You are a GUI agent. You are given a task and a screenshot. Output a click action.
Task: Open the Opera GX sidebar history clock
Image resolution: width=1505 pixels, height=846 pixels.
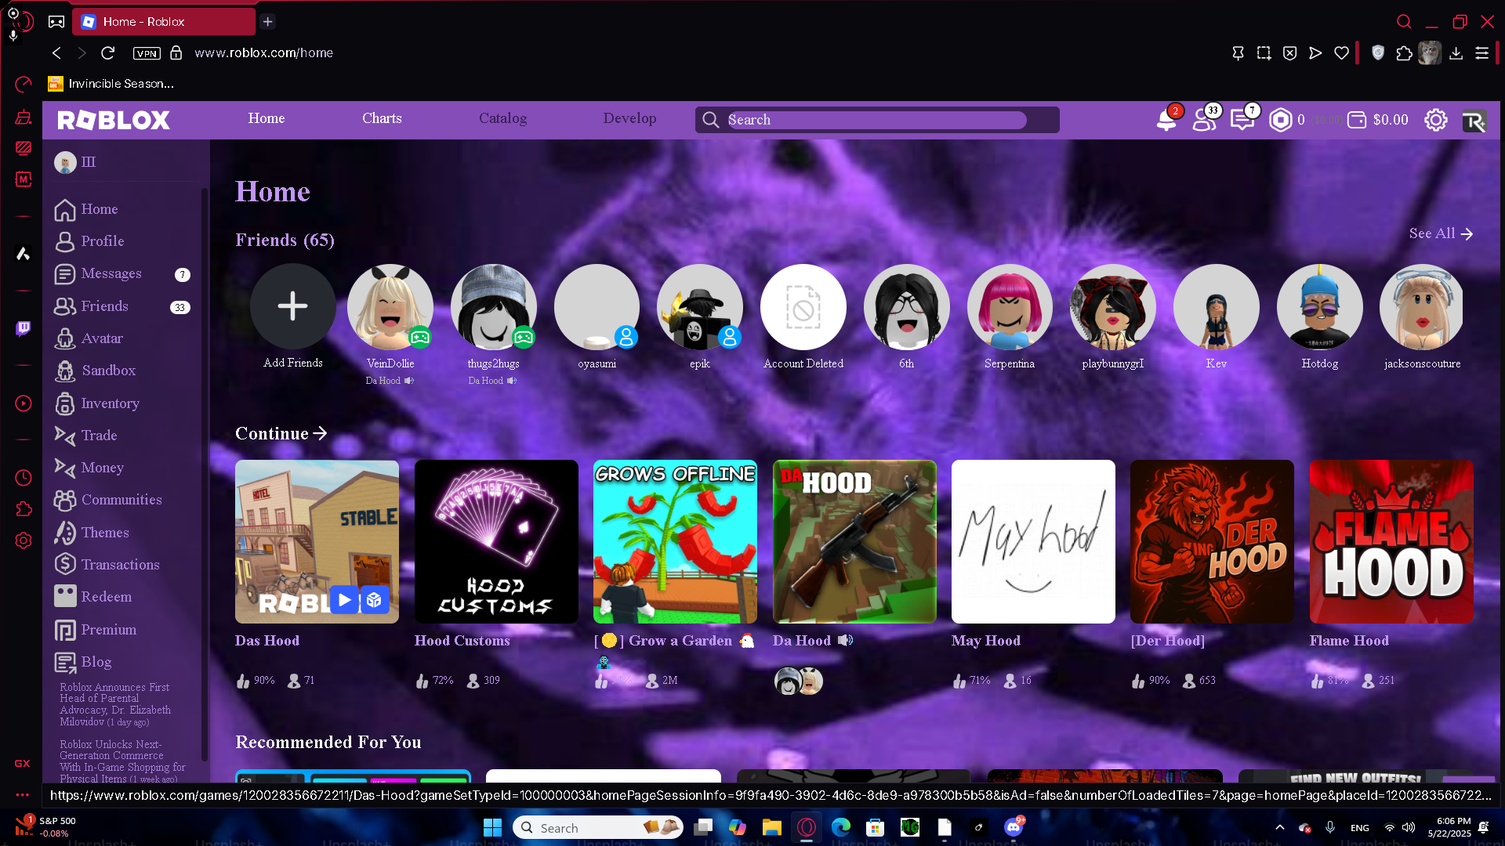24,478
